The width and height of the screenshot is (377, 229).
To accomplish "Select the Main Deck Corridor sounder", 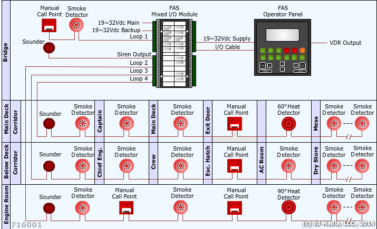I will [x=50, y=124].
